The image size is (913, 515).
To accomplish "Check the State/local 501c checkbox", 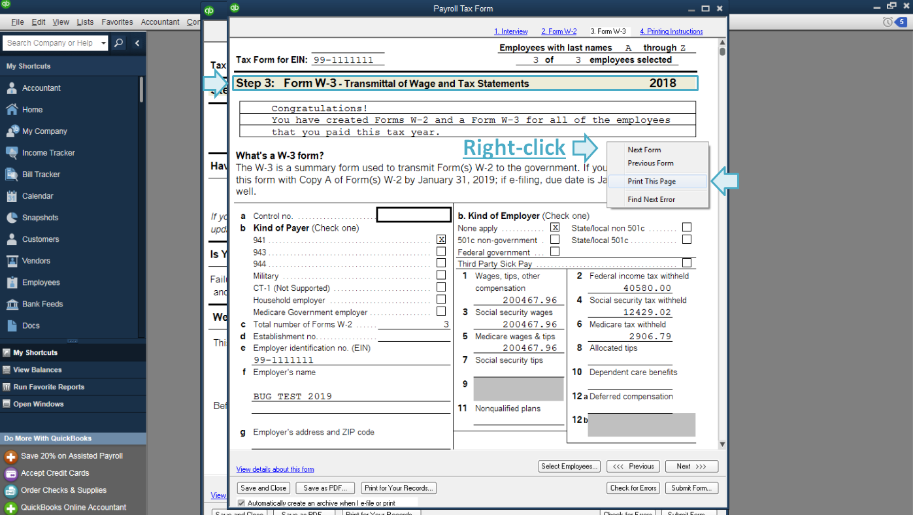I will [x=687, y=239].
